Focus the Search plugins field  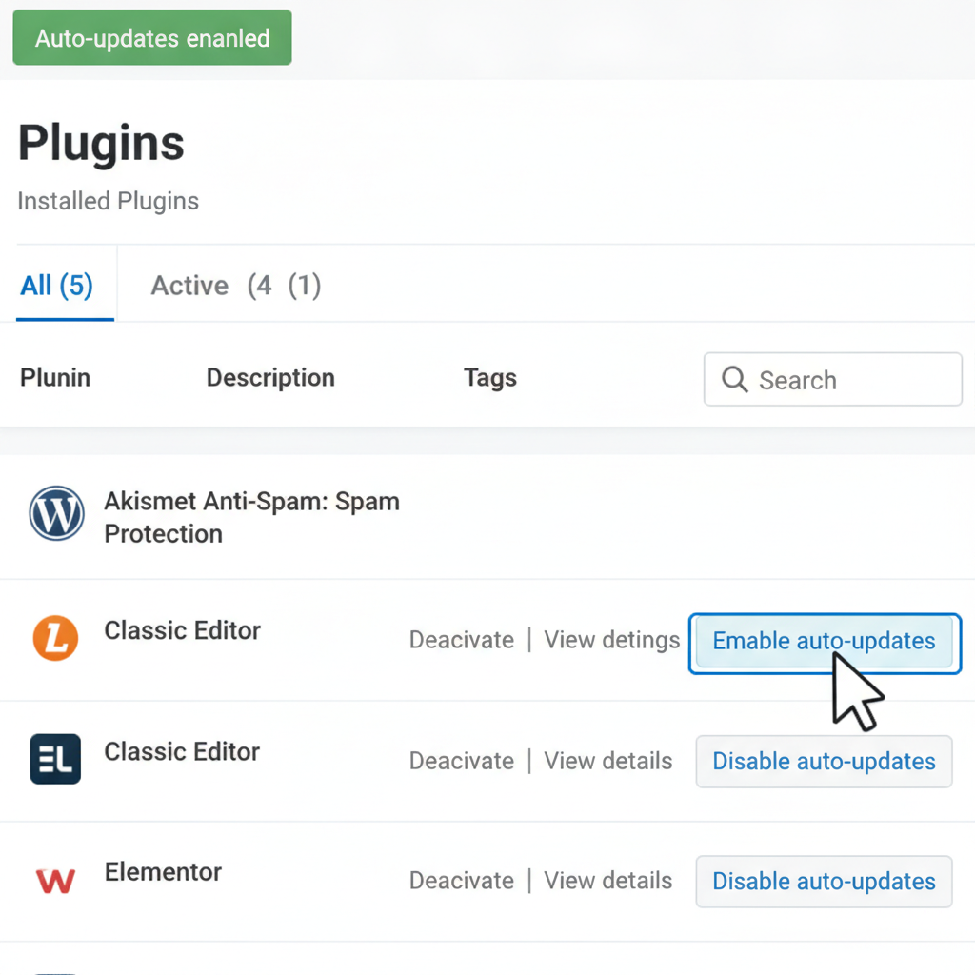(832, 379)
